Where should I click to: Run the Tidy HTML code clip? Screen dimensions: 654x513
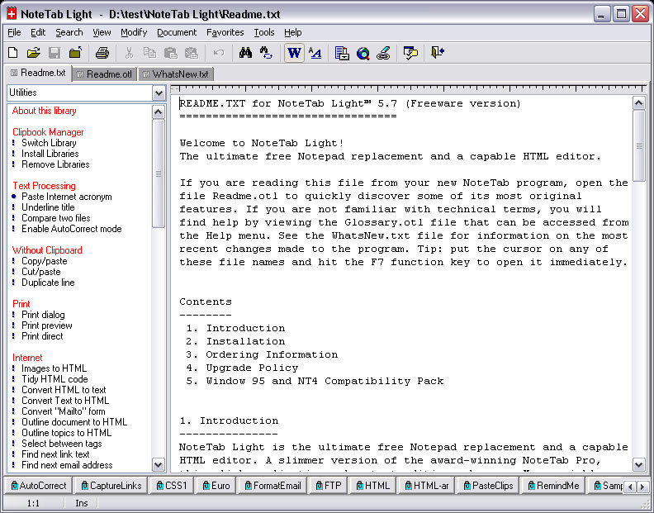(54, 379)
